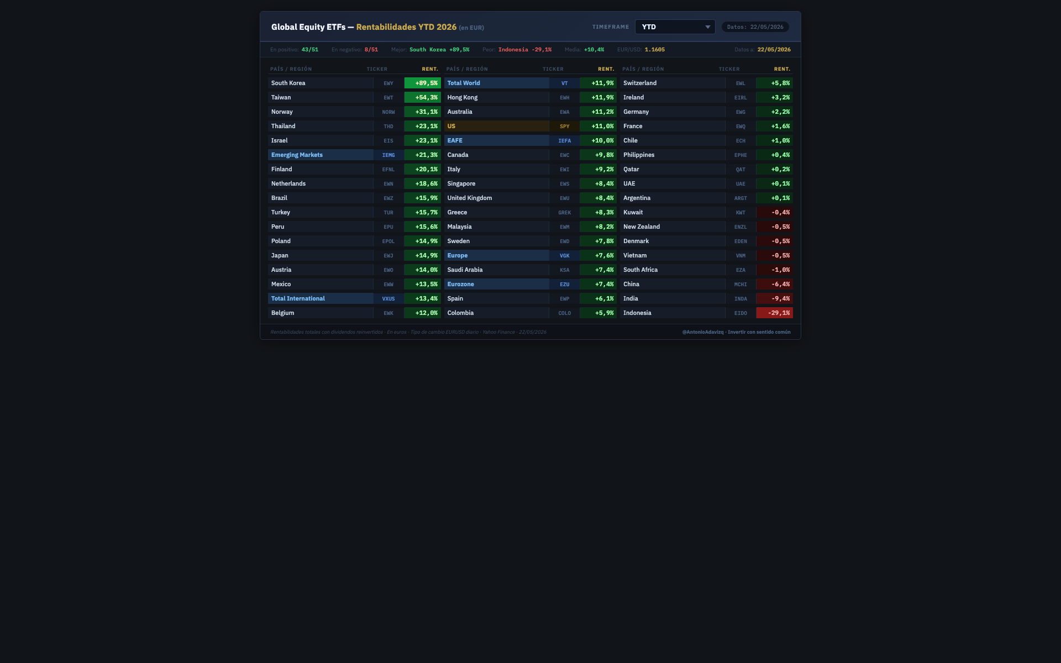The height and width of the screenshot is (663, 1061).
Task: Click the EZU ticker cell
Action: [x=564, y=284]
